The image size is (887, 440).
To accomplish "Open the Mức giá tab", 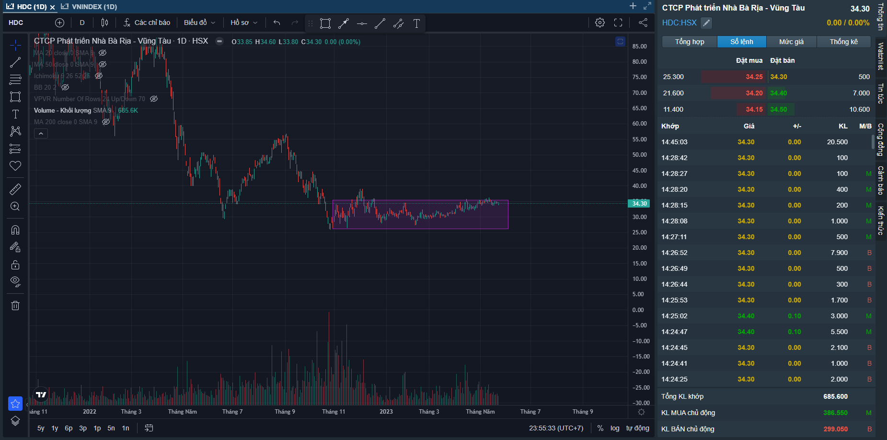I will coord(791,42).
